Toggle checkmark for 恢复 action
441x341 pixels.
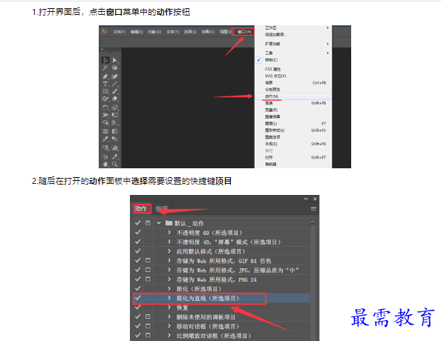point(137,307)
